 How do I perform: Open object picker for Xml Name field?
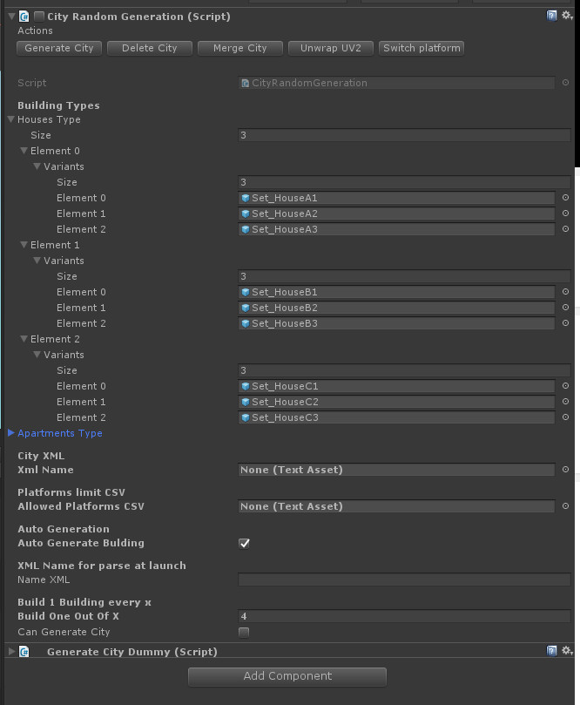click(x=565, y=470)
